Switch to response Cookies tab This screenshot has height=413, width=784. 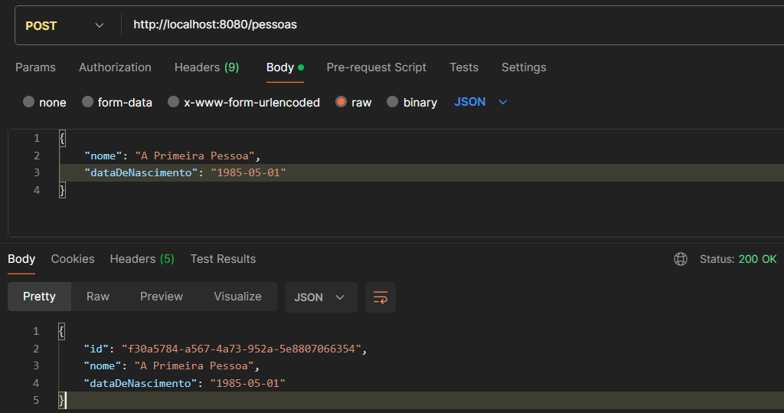tap(73, 259)
